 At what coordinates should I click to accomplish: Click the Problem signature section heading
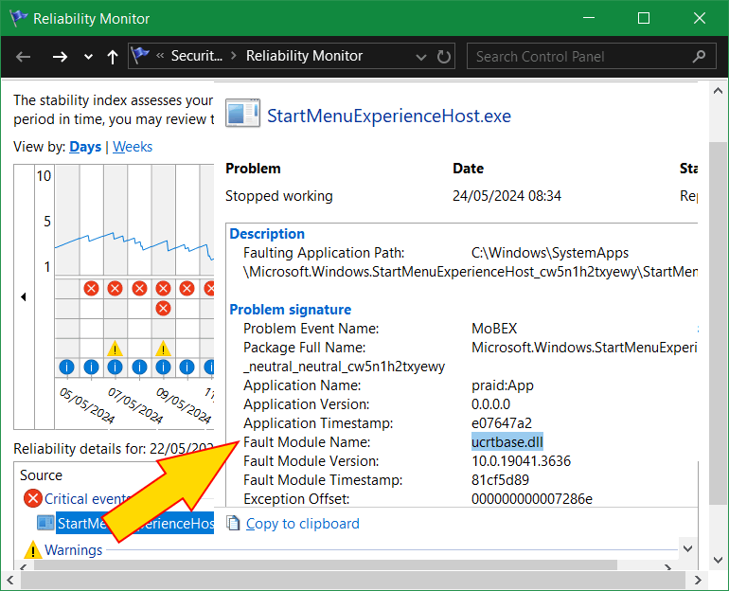pos(290,309)
